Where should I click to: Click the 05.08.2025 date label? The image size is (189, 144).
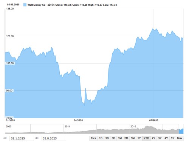(13, 5)
